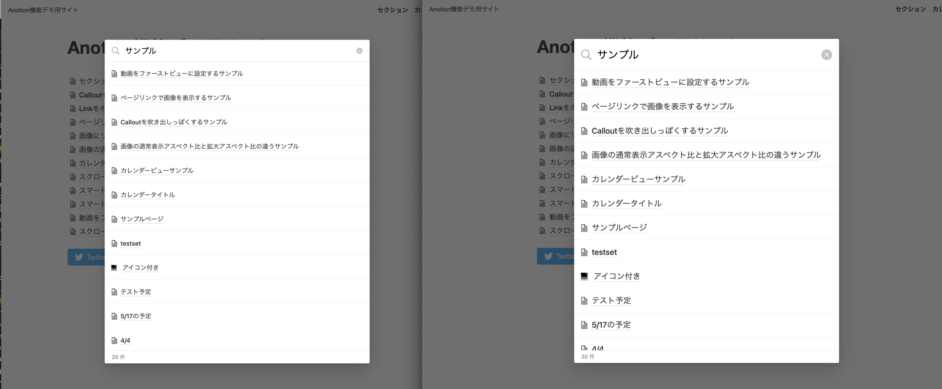Image resolution: width=942 pixels, height=389 pixels.
Task: Open the サンプルページ result in the right panel
Action: coord(619,228)
